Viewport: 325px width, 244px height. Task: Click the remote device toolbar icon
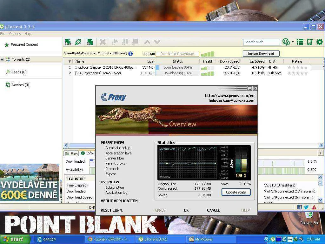tap(310, 42)
